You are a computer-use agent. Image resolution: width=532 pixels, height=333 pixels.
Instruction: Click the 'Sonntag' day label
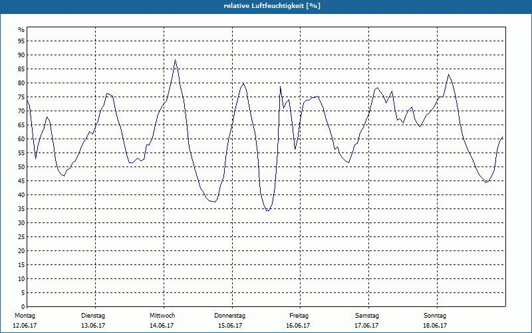coord(435,316)
